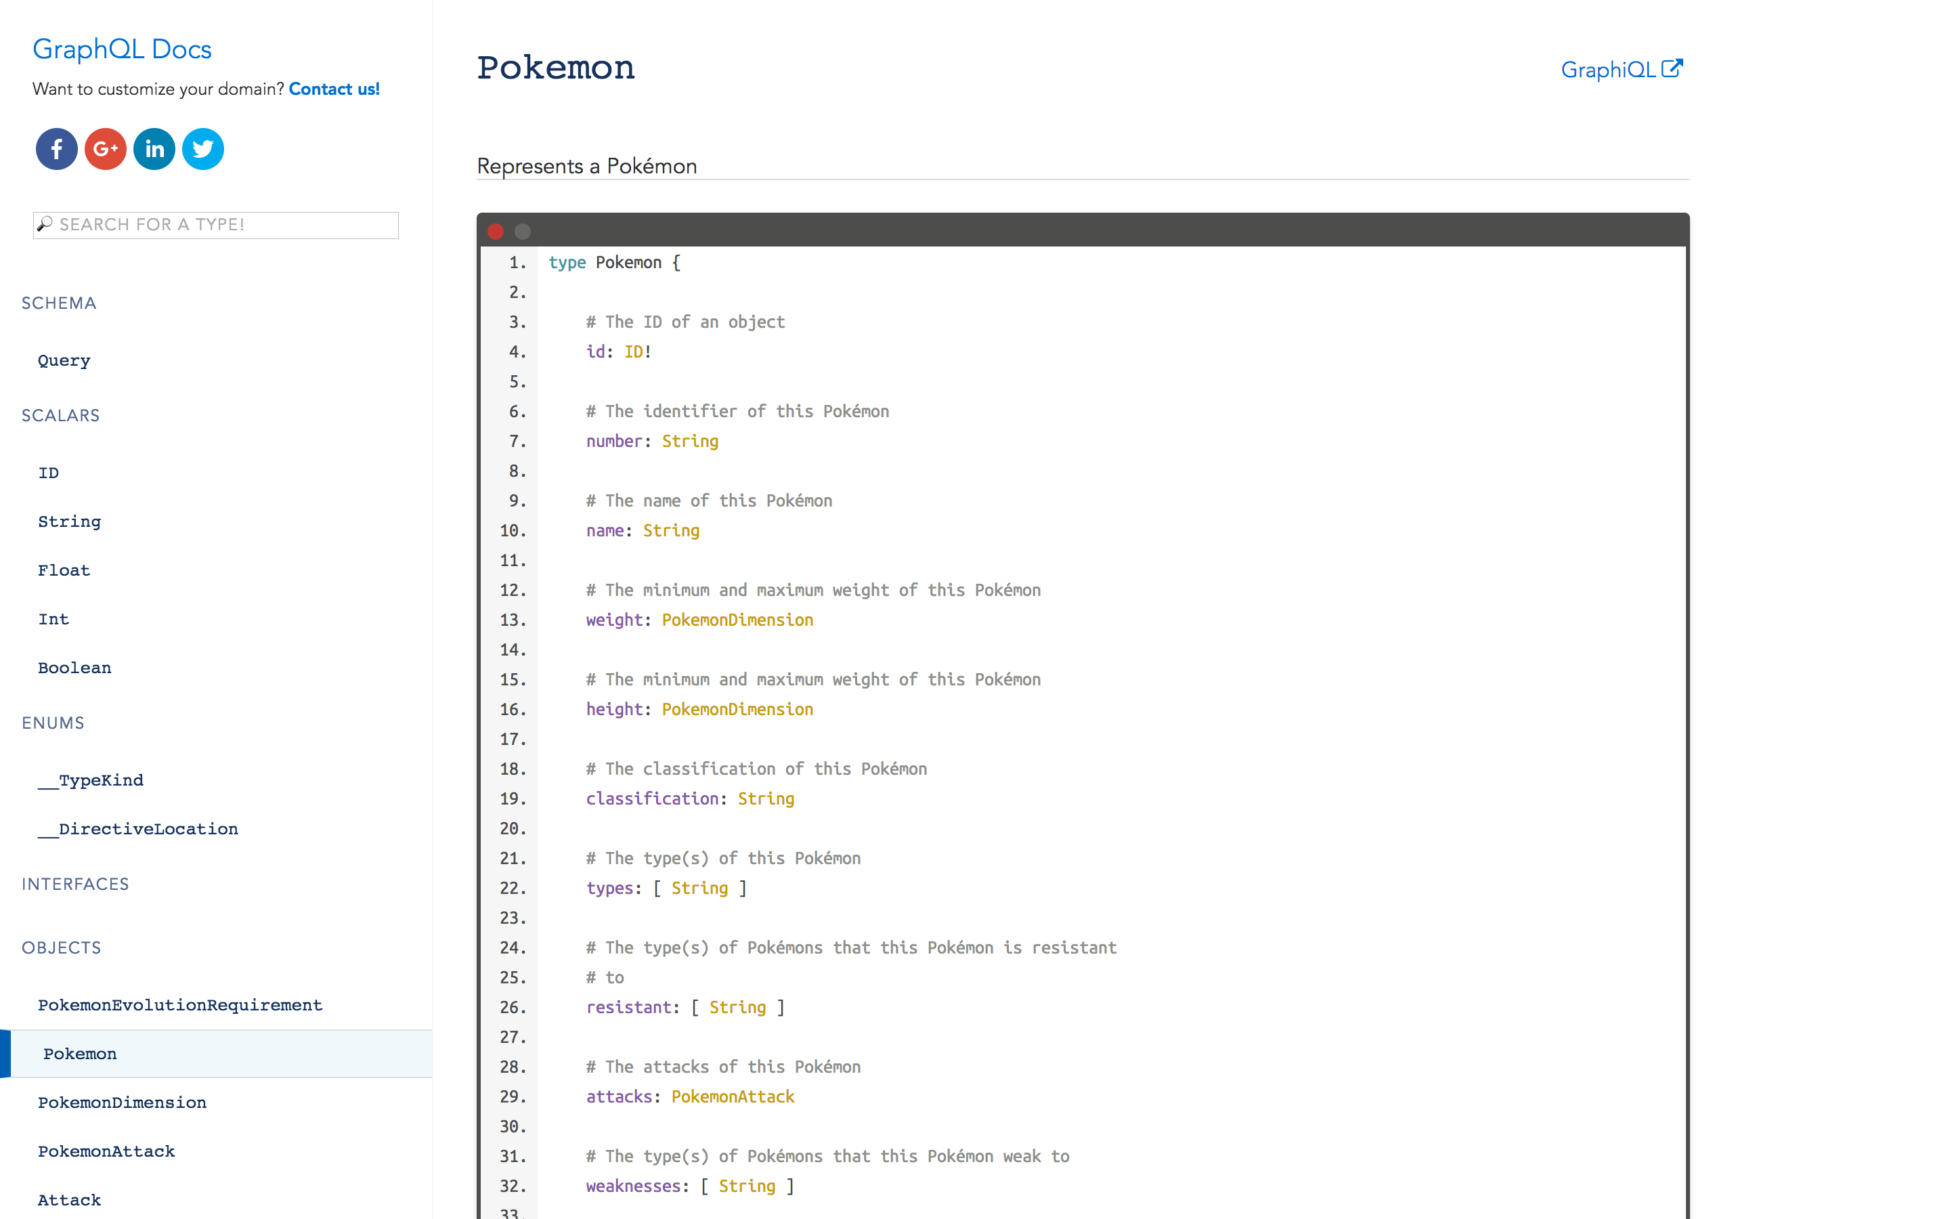Select the String scalar in sidebar

[69, 521]
